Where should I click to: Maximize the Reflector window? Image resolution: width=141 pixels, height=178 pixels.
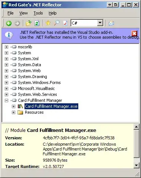coord(129,5)
